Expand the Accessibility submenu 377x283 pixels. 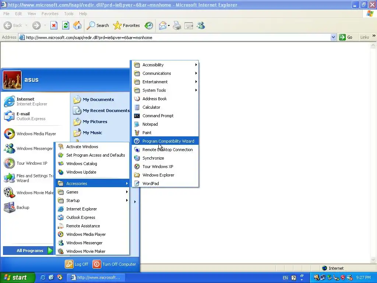165,65
